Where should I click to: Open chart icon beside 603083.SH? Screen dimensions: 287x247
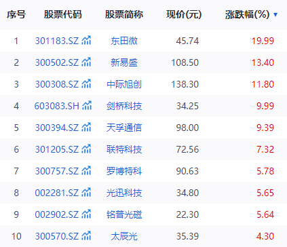coord(87,105)
